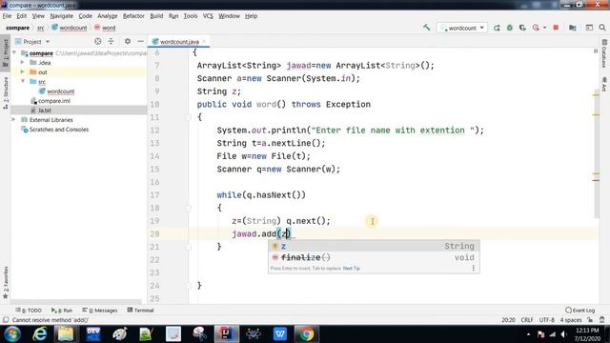Expand the profiler run options arrow
This screenshot has width=610, height=343.
544,28
